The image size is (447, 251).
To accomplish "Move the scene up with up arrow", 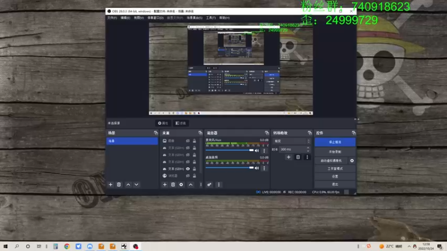I will (x=129, y=185).
